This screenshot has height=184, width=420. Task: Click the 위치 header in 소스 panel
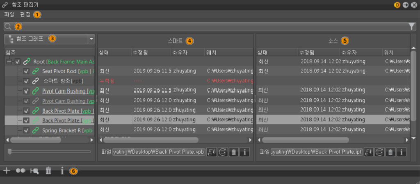pos(396,52)
